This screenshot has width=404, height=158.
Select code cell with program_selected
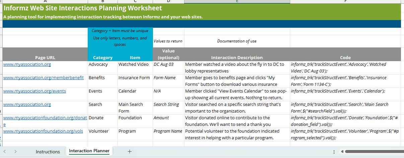345,134
